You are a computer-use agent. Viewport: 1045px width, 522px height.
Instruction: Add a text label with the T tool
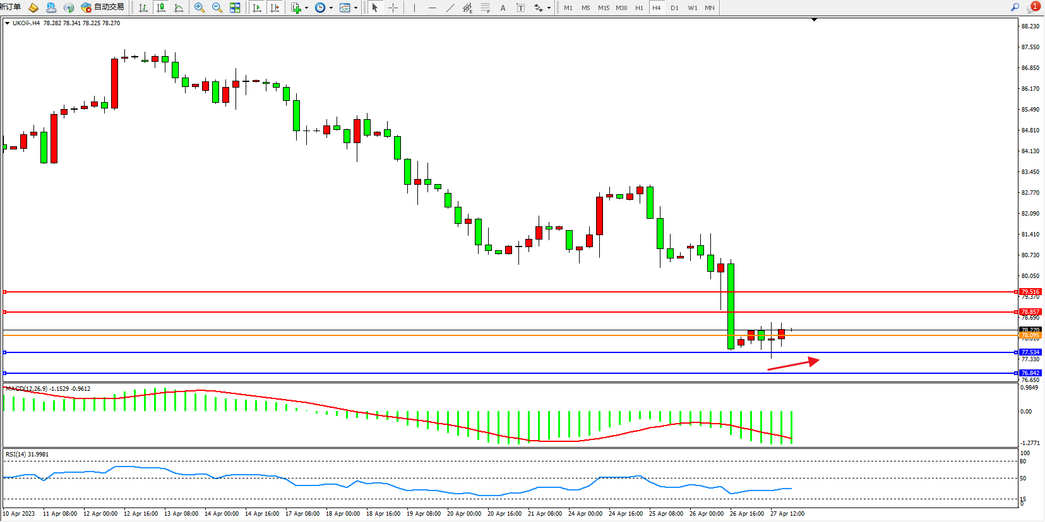[x=520, y=8]
